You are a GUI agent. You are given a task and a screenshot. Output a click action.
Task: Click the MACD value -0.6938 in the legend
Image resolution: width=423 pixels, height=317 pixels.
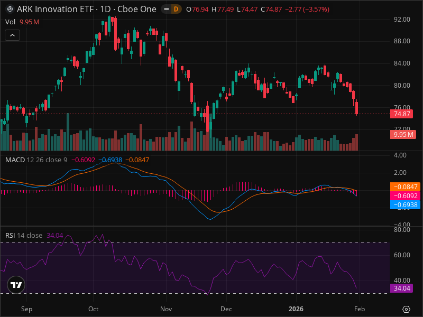pyautogui.click(x=111, y=160)
